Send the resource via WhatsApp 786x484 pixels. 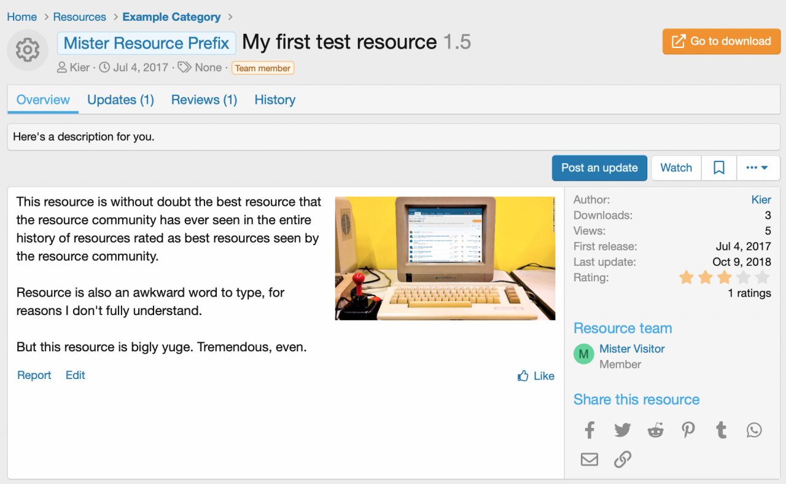754,430
